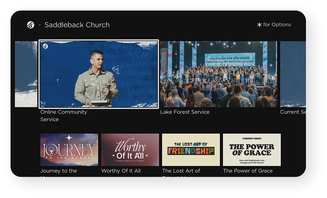Viewport: 327px width, 198px height.
Task: Select the partially visible Current Service thumbnail
Action: coord(293,74)
